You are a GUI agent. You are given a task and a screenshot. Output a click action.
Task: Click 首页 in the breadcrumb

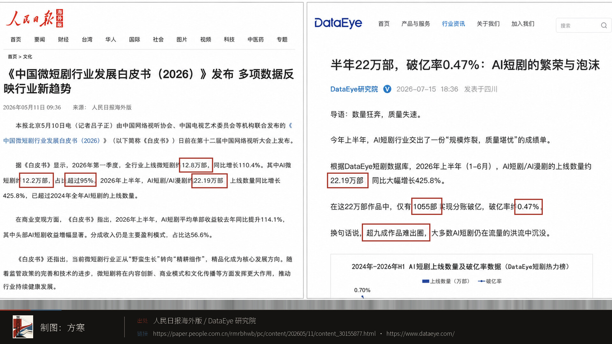pos(12,57)
